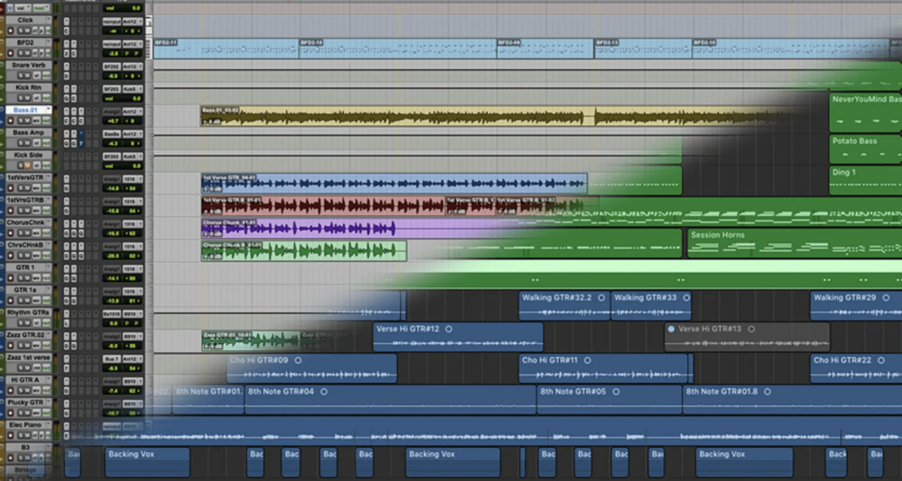Open clip gain badge on Chorus Chunk_01-01 clip
Viewport: 902px width, 481px height.
[x=212, y=234]
